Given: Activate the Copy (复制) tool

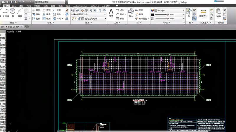Looking at the screenshot, I should pyautogui.click(x=36, y=14).
